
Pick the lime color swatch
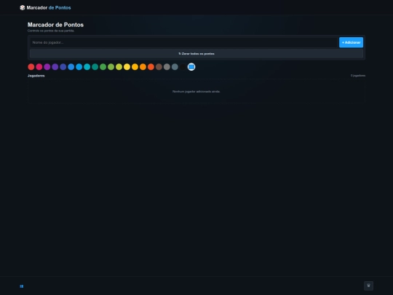pyautogui.click(x=119, y=67)
